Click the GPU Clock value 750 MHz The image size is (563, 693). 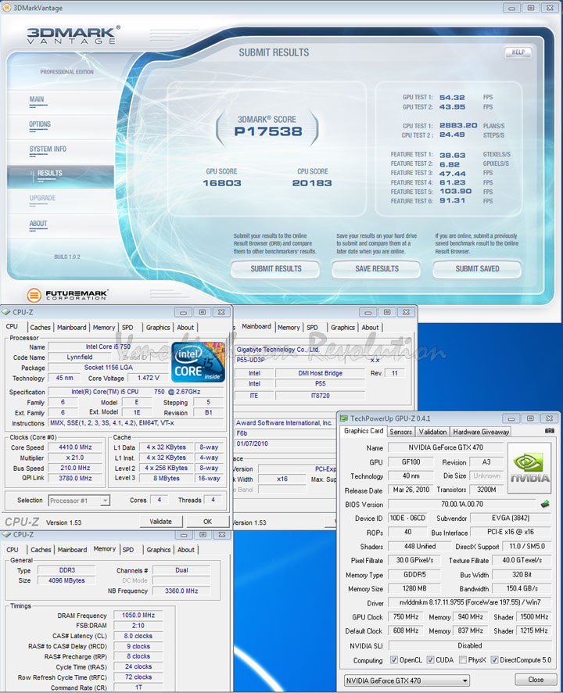click(406, 616)
